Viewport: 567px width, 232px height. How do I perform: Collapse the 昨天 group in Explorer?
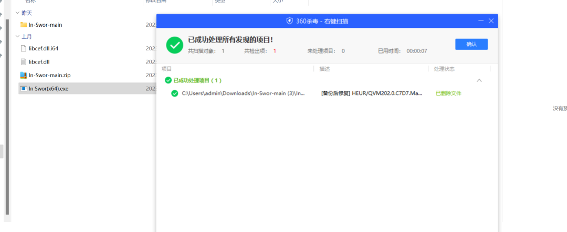pos(17,13)
